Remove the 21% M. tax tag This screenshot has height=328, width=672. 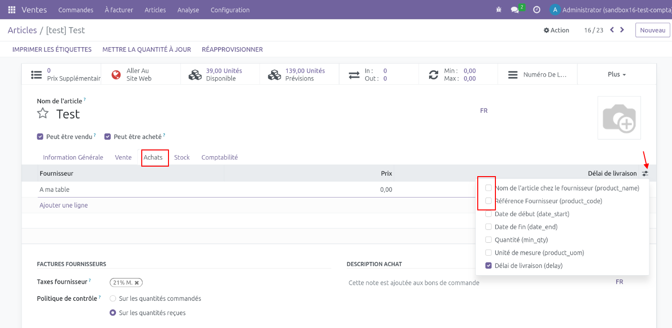137,283
